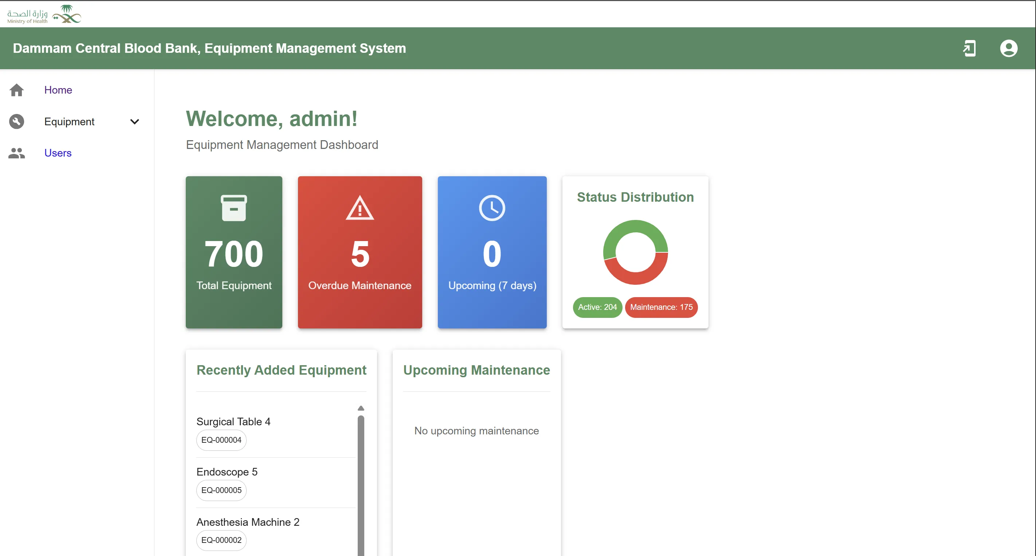Expand the Equipment menu chevron
The height and width of the screenshot is (556, 1036).
[x=135, y=121]
